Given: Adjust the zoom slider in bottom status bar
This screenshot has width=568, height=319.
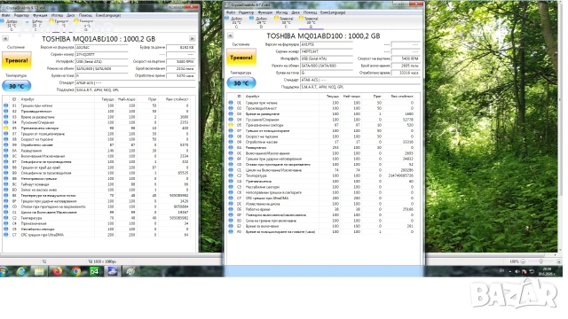Looking at the screenshot, I should (x=540, y=261).
